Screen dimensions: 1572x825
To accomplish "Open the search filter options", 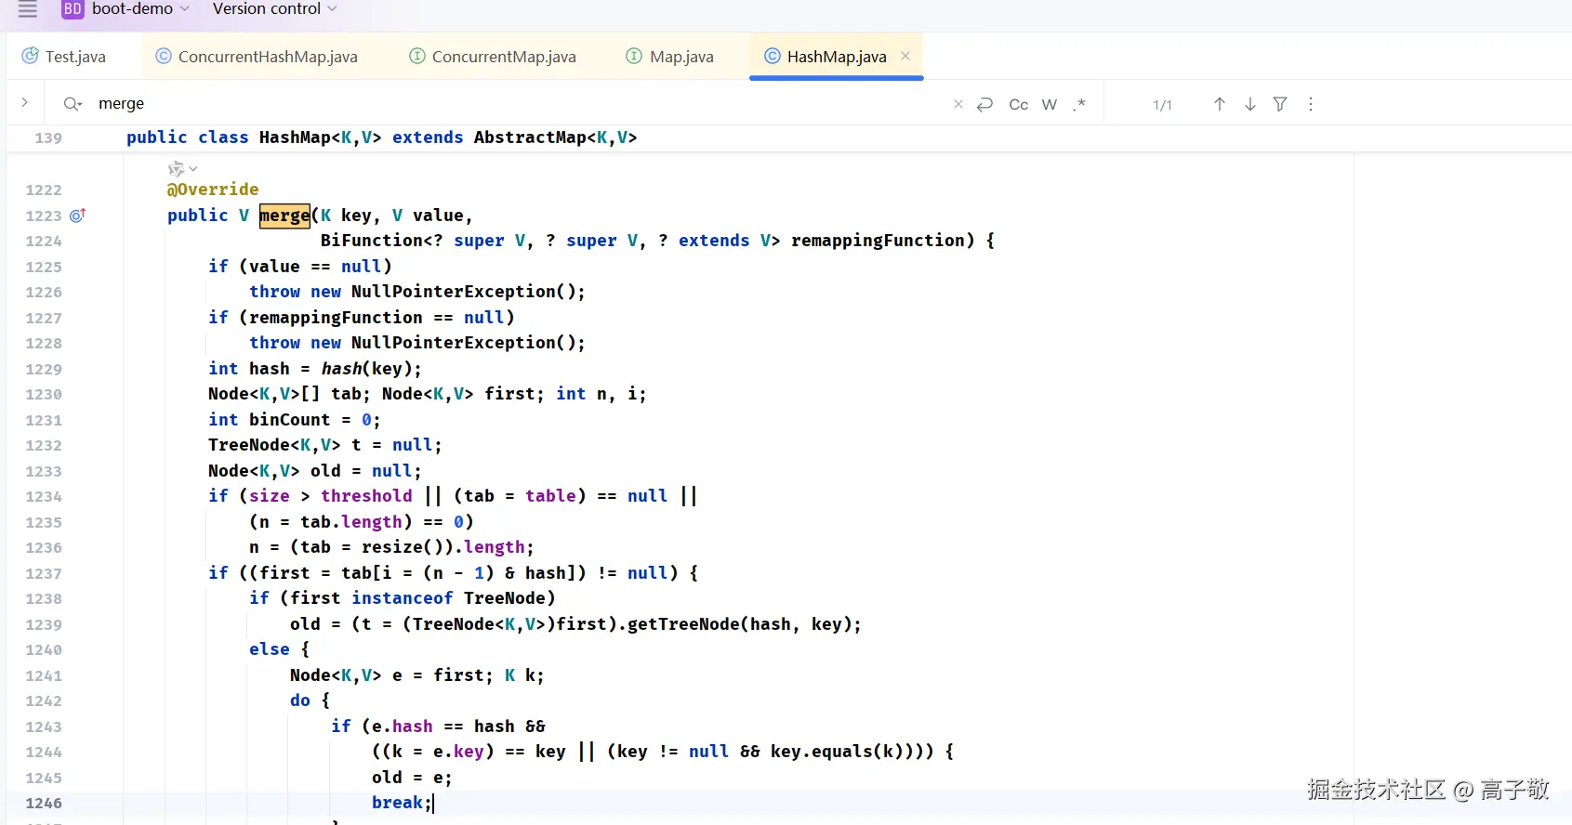I will (1280, 104).
